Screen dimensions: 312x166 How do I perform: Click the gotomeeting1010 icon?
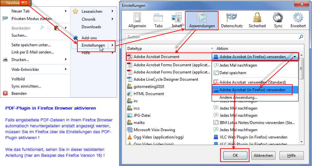click(x=130, y=87)
